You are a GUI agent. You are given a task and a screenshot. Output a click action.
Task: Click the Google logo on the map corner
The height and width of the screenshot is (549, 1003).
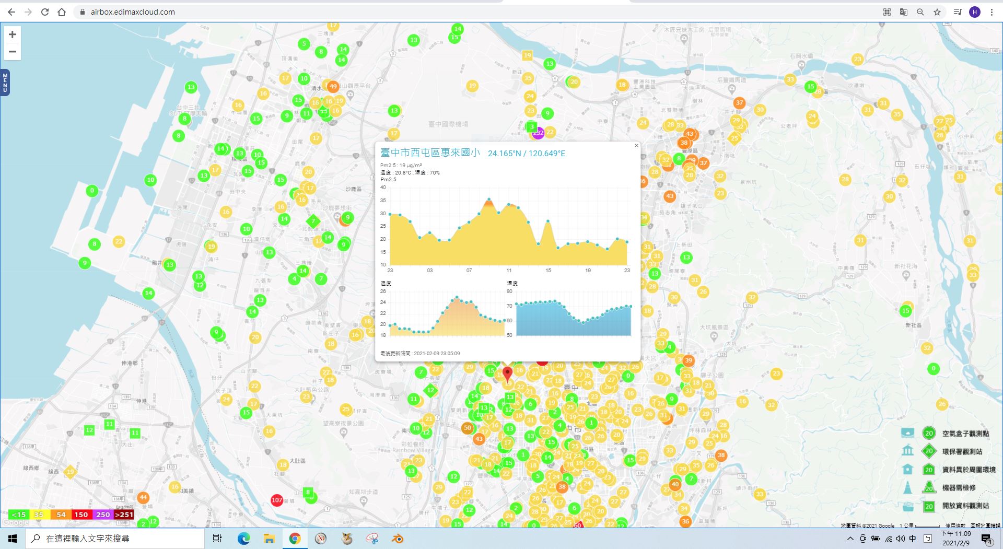tap(16, 522)
